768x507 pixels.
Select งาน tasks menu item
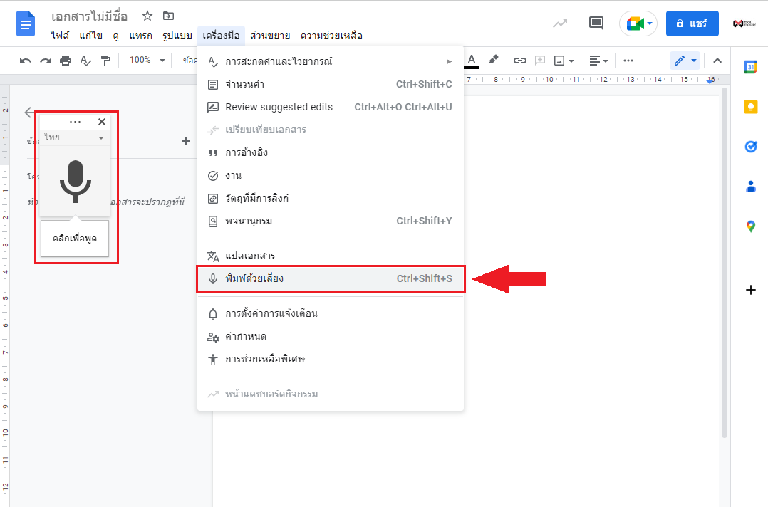click(x=331, y=175)
